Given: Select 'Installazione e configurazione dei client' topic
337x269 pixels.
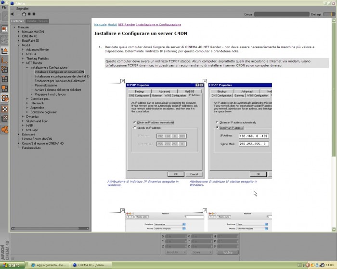Looking at the screenshot, I should pos(62,76).
